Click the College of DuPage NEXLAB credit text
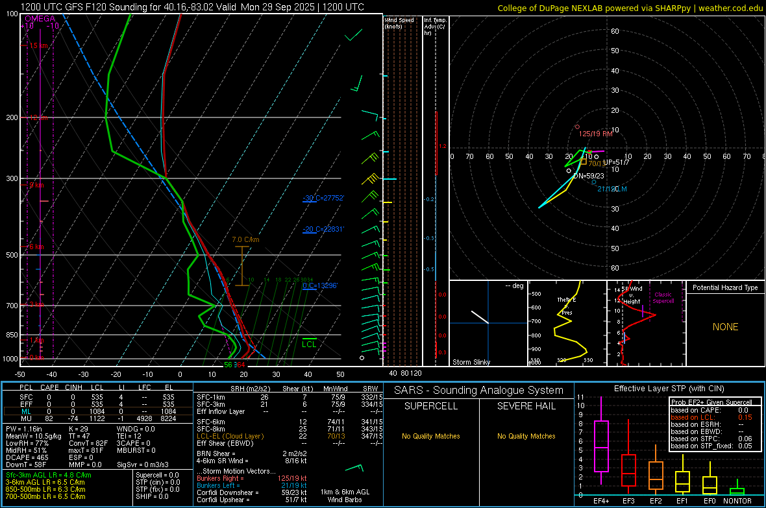This screenshot has width=766, height=508. pos(630,8)
